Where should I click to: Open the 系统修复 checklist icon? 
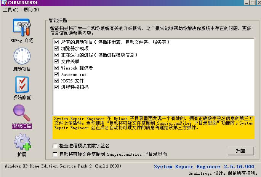pyautogui.click(x=22, y=85)
